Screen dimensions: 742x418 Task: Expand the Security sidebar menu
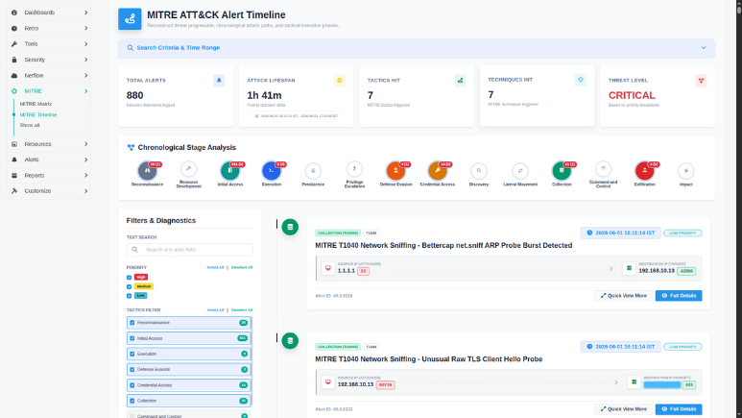[49, 60]
